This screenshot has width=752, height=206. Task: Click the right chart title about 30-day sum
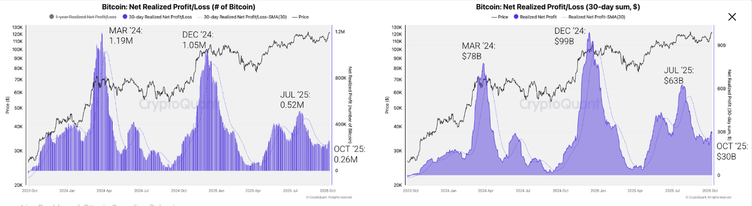558,7
